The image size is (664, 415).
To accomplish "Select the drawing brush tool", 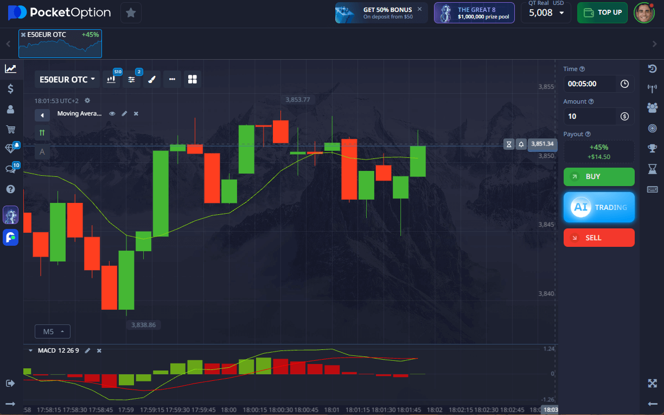I will tap(152, 79).
